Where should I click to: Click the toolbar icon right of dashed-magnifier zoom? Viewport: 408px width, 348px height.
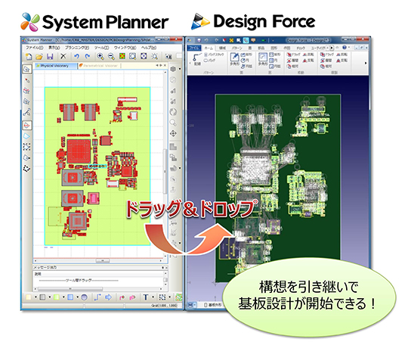[168, 56]
